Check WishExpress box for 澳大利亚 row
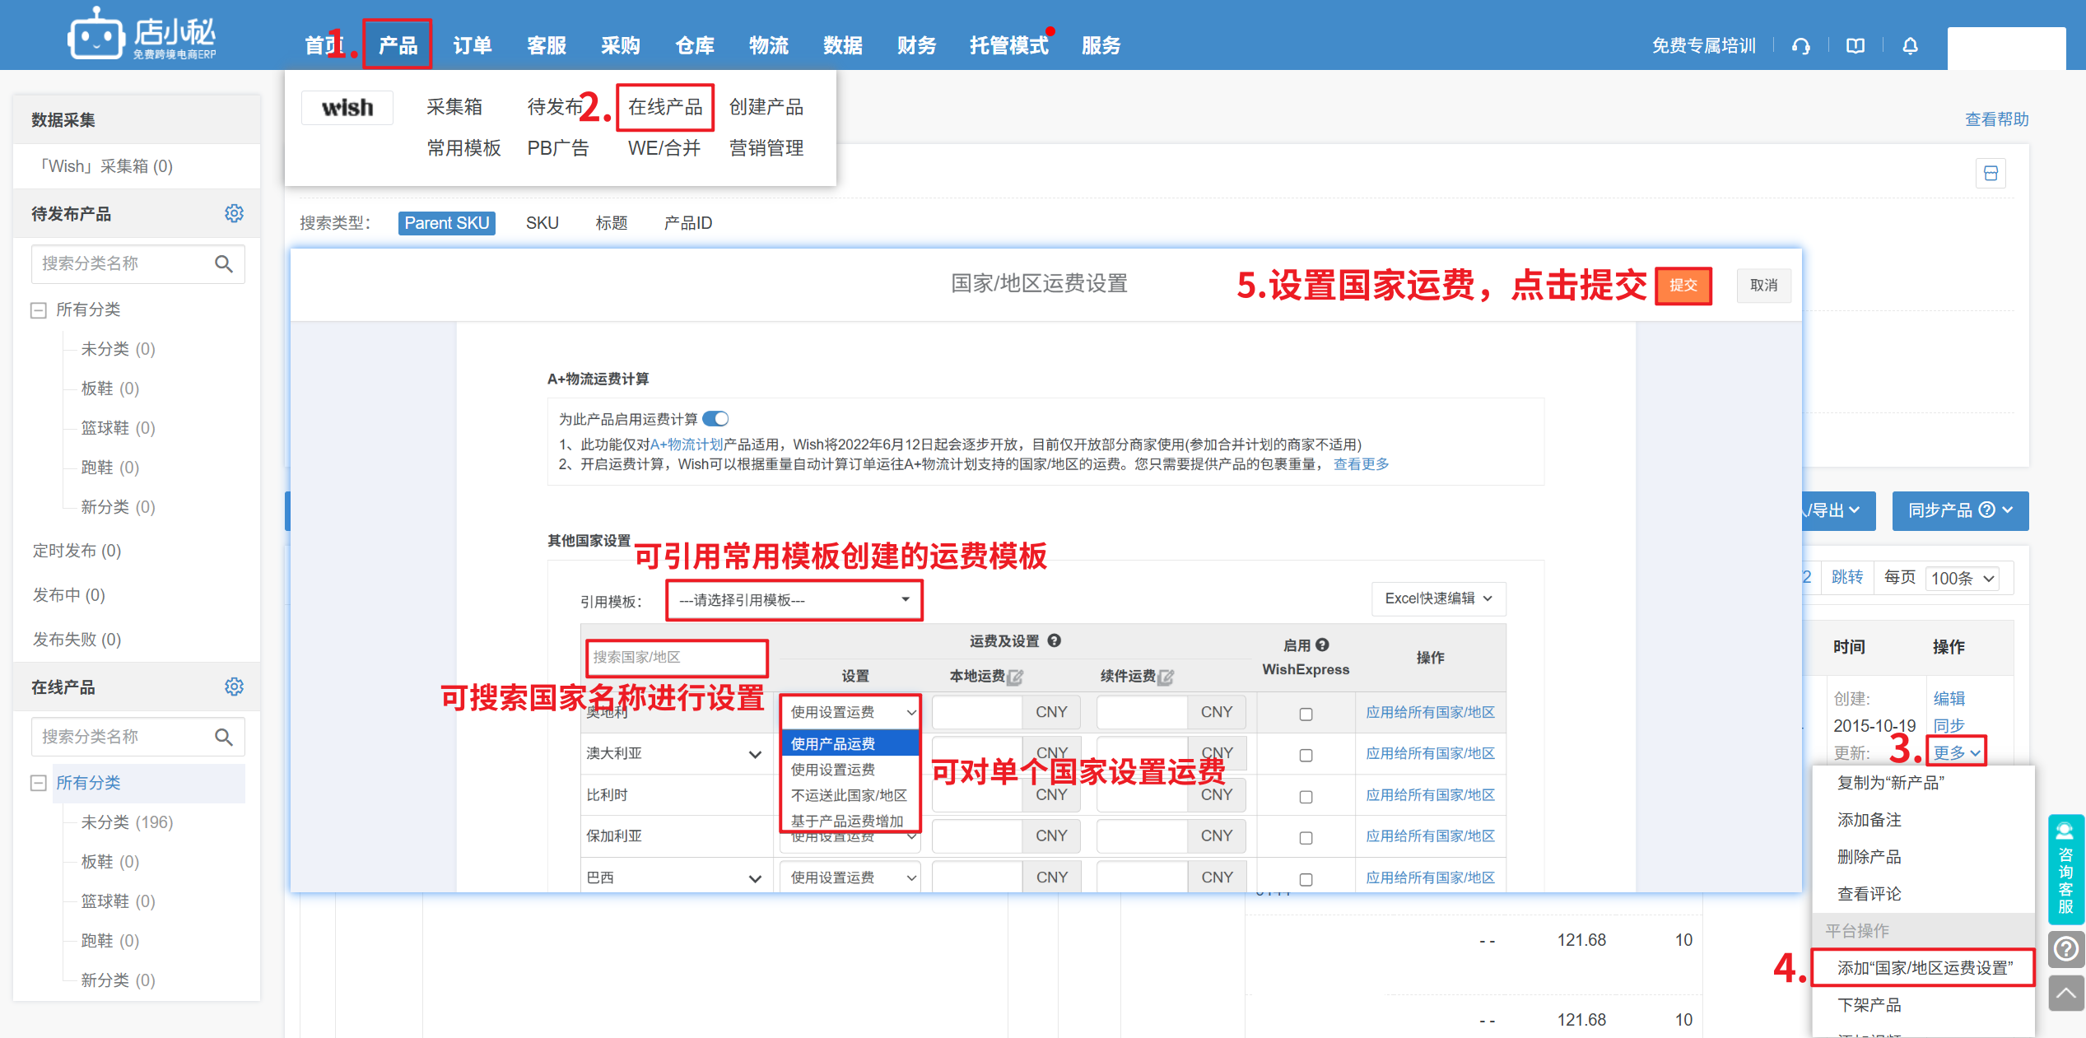 (x=1306, y=756)
